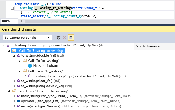Collapse the root _Floating_to_wstring<_Ty> node
The image size is (175, 110).
pyautogui.click(x=4, y=46)
